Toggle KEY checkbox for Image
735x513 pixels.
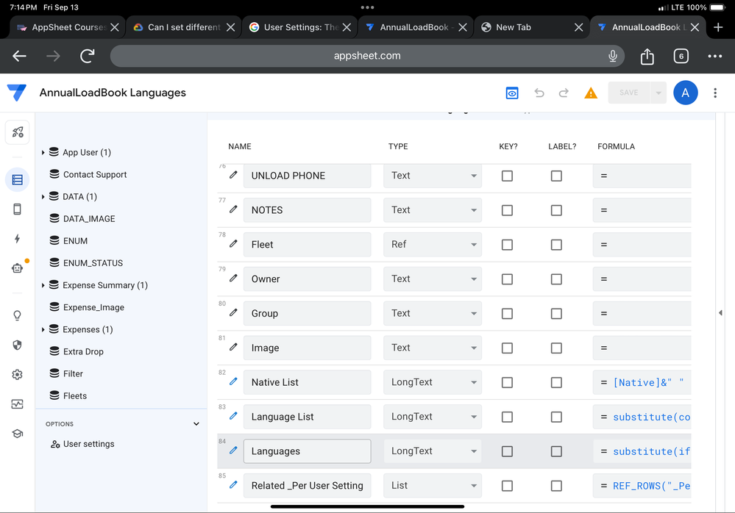[507, 348]
